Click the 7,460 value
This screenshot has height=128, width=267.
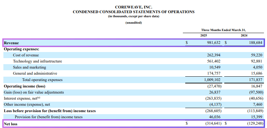(x=257, y=104)
